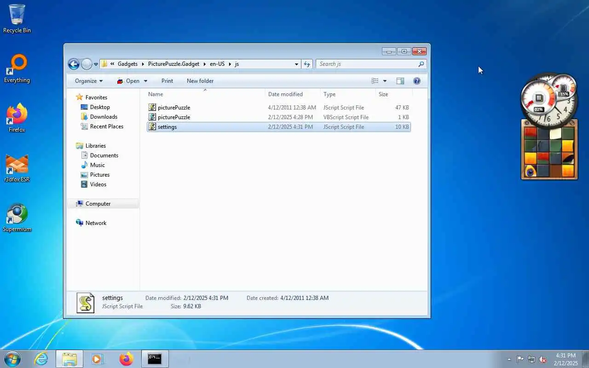Click in the Search js field
Viewport: 589px width, 368px height.
[x=367, y=64]
